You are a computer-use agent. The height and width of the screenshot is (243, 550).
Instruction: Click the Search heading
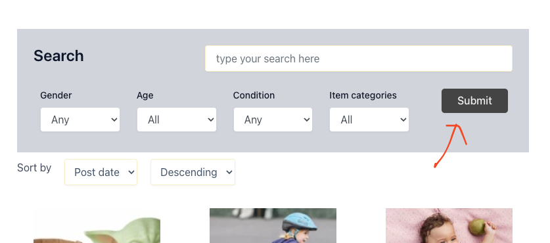point(58,56)
